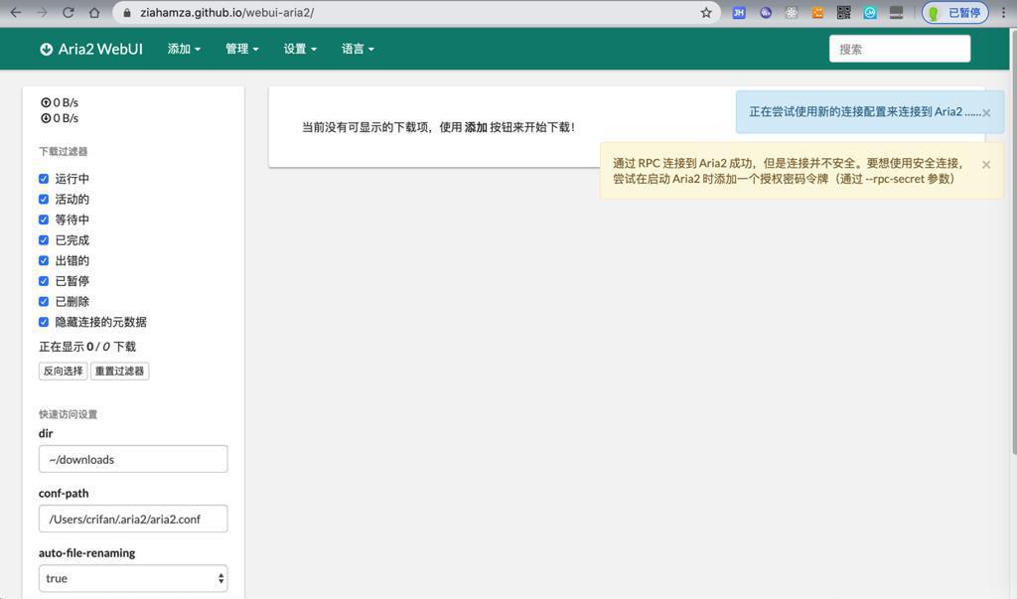Open the 添加 dropdown menu
The image size is (1017, 599).
(x=184, y=49)
